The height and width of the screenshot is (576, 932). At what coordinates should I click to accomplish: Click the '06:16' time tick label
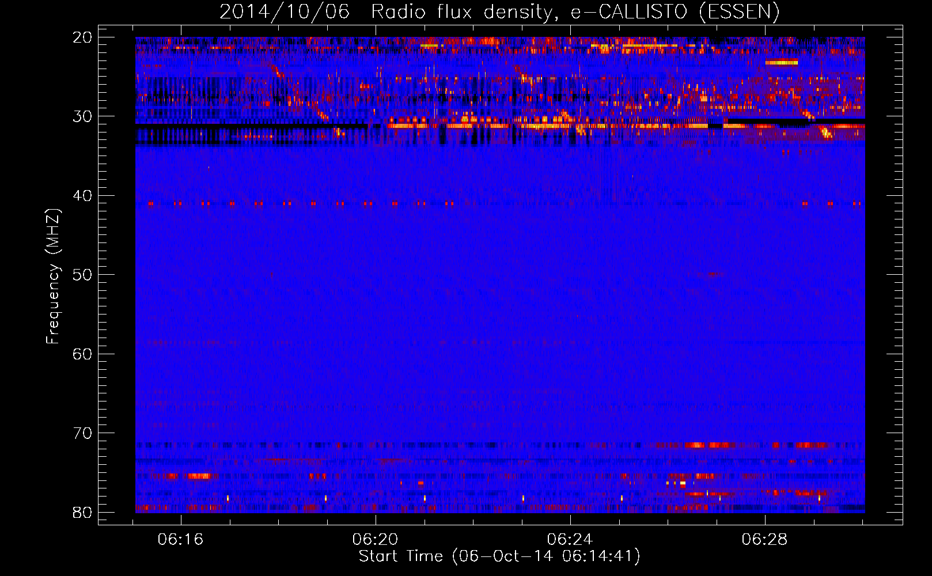click(x=181, y=540)
